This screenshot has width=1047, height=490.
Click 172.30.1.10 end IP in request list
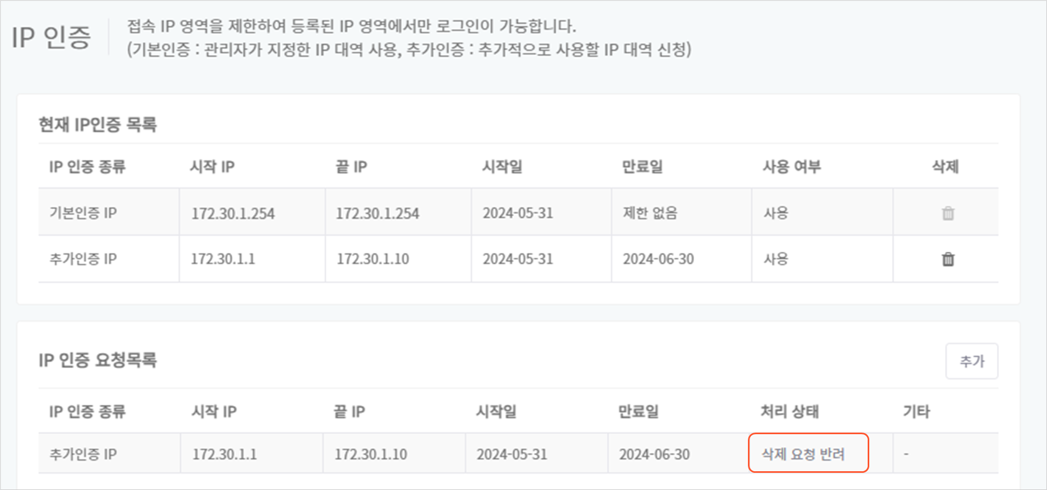(x=371, y=455)
